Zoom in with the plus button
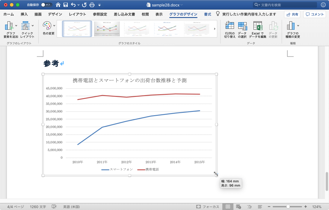 pos(306,207)
